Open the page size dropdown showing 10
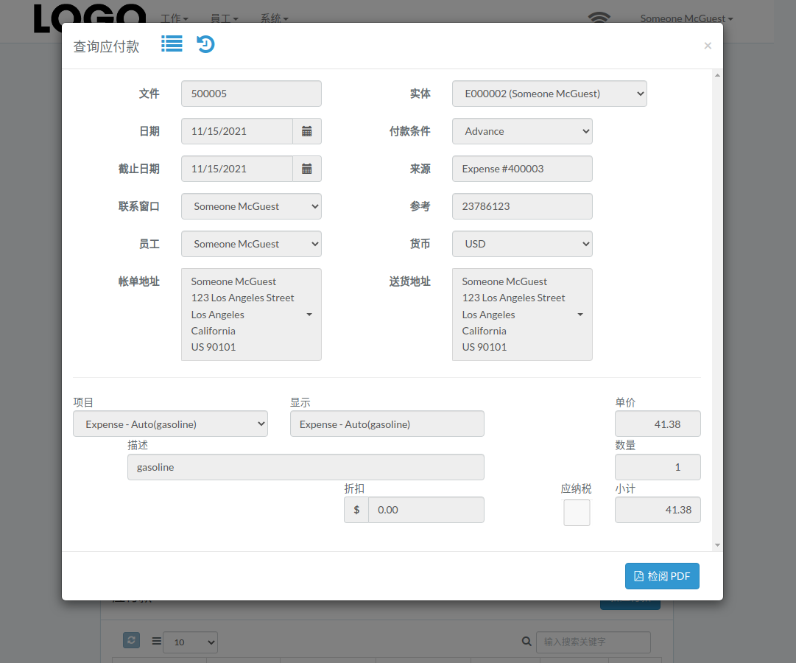This screenshot has width=796, height=663. pyautogui.click(x=190, y=642)
